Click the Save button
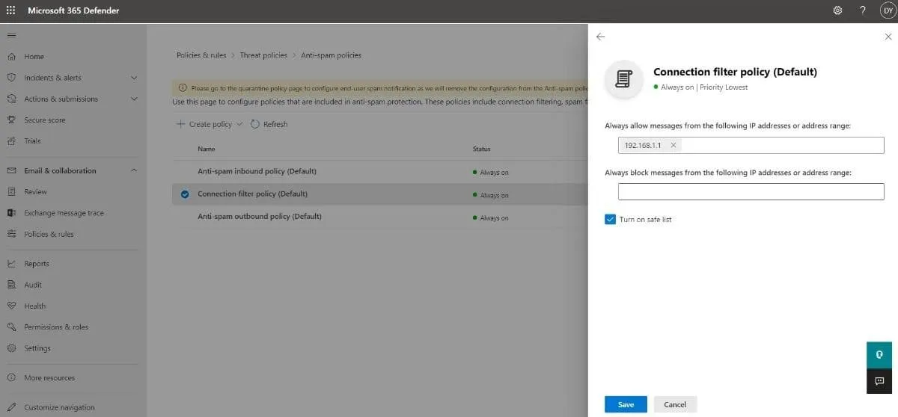Screen dimensions: 898x417 point(626,404)
